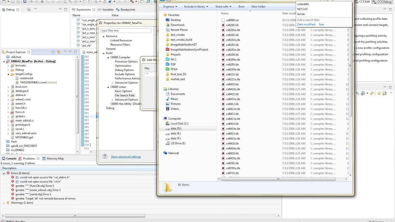This screenshot has width=395, height=222.
Task: Click the 'Date modified:' search filter link
Action: (x=306, y=24)
